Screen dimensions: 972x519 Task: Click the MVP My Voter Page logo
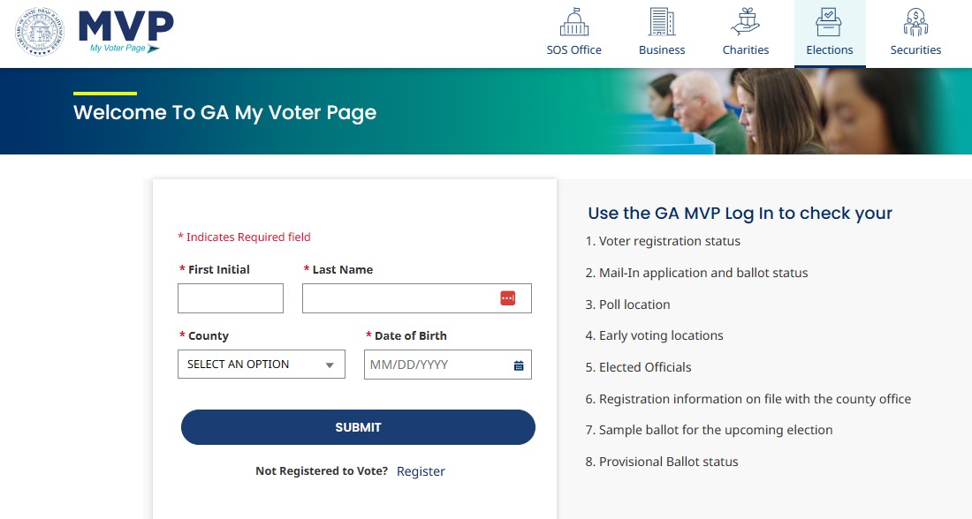pyautogui.click(x=125, y=32)
